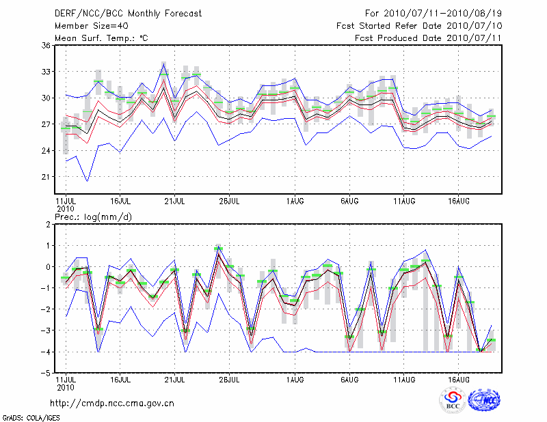Open the cmdp.ncc.cma.gov.cn URL
This screenshot has height=422, width=547.
point(112,403)
